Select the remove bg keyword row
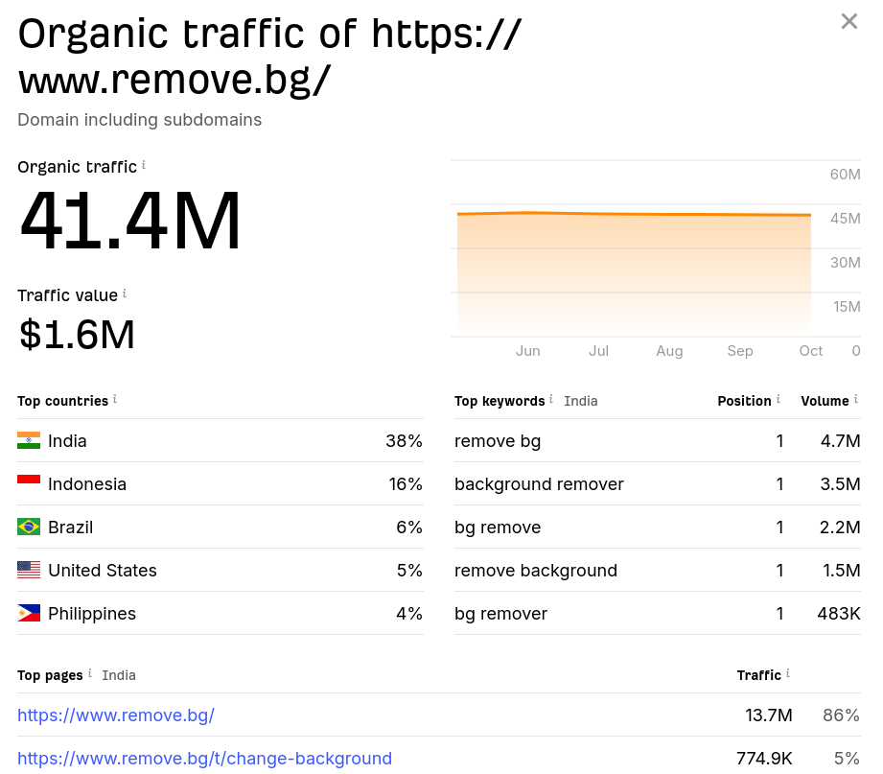 click(x=498, y=440)
